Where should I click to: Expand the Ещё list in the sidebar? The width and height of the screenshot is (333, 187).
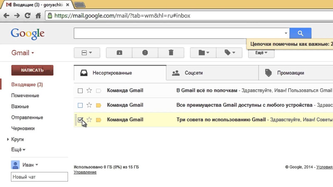click(x=18, y=150)
